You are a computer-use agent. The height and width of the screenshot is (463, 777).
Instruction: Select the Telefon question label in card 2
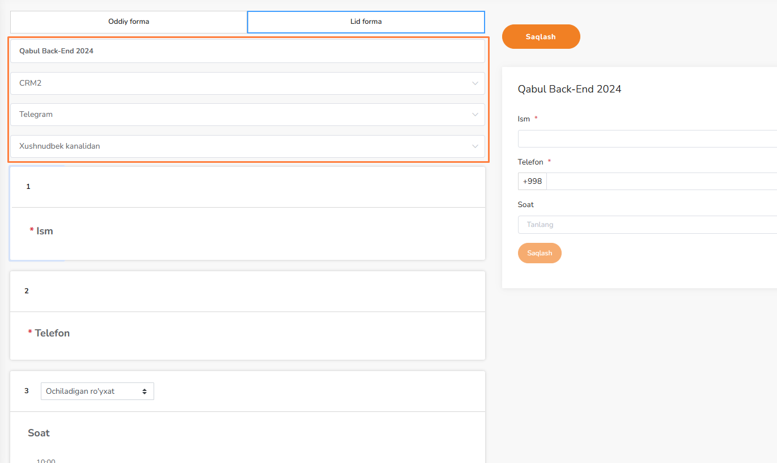click(52, 333)
